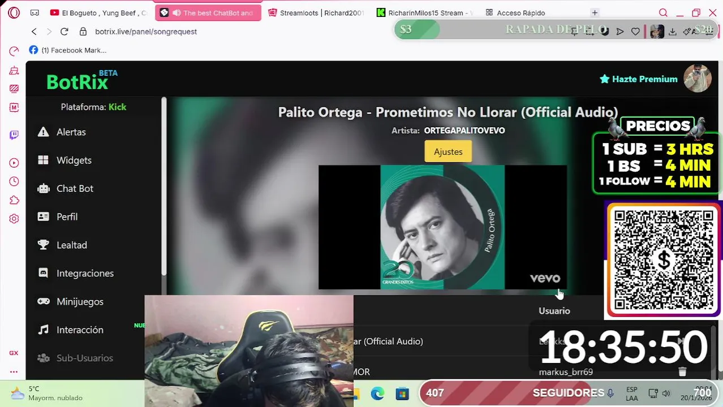Open the volume control in system tray
723x407 pixels.
pos(666,393)
